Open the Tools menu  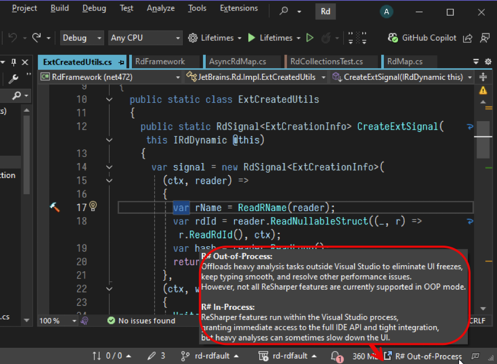(197, 8)
